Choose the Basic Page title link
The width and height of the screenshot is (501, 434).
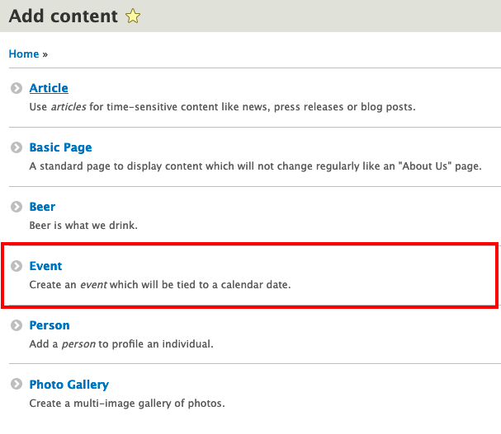[x=60, y=147]
